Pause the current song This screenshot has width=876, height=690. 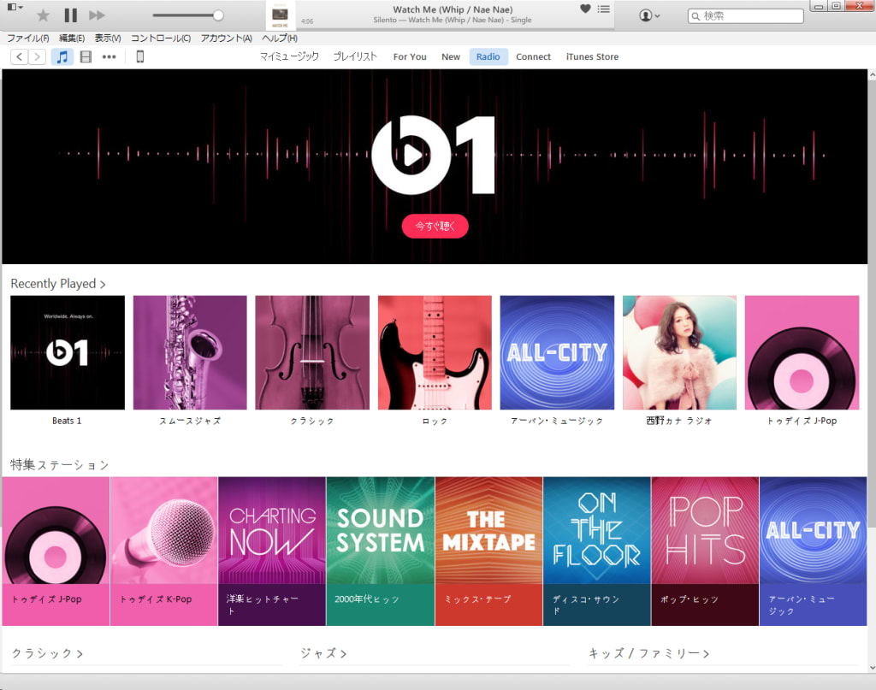click(x=70, y=15)
